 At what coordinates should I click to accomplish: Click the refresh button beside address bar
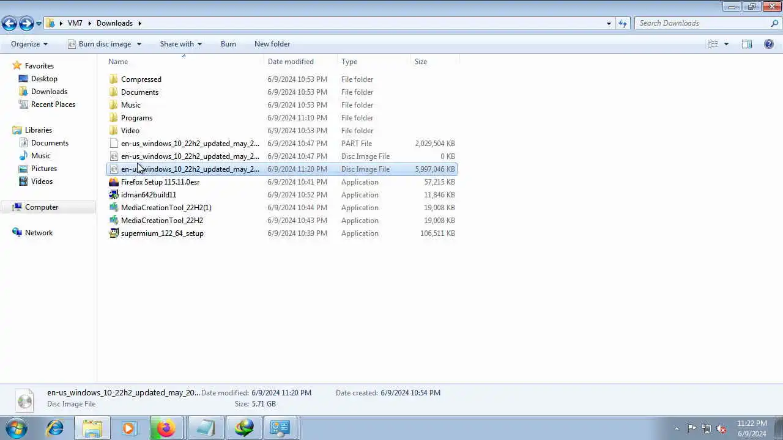623,23
